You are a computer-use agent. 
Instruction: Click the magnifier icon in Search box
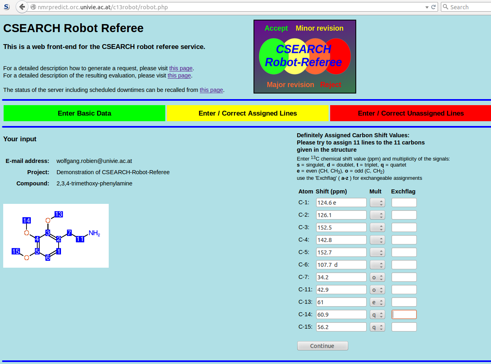click(446, 7)
